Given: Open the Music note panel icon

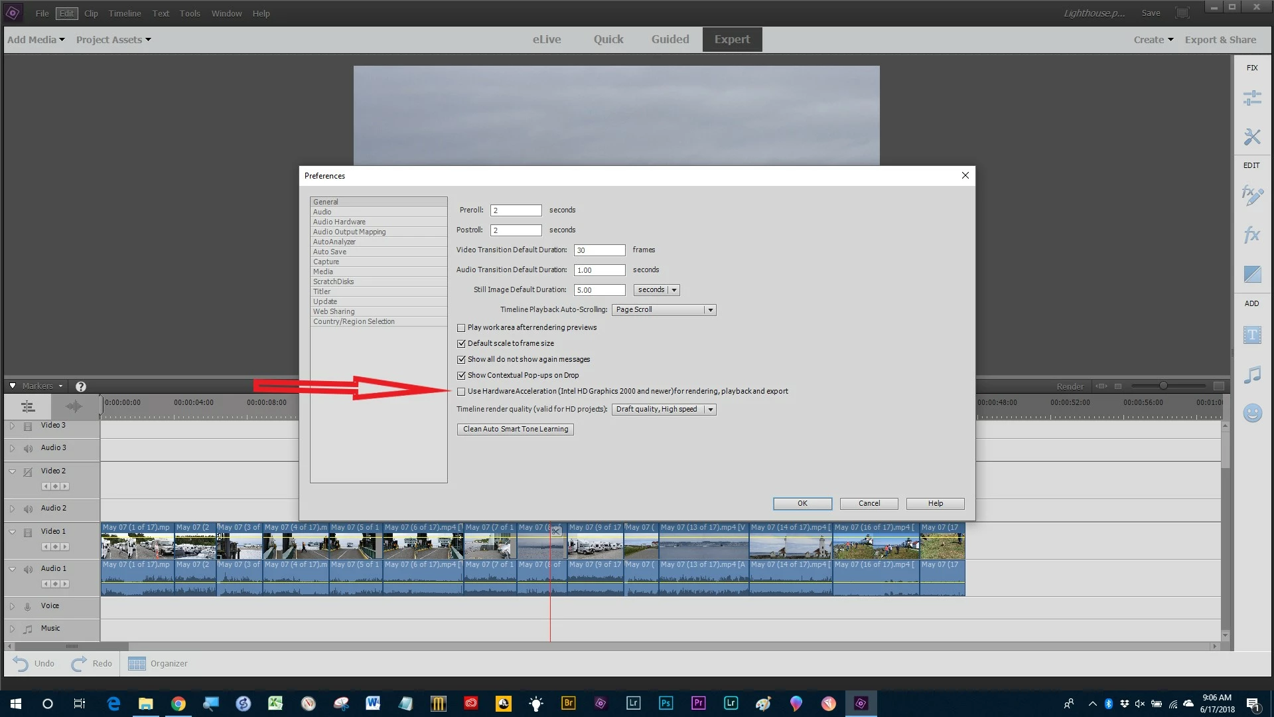Looking at the screenshot, I should click(x=1252, y=374).
